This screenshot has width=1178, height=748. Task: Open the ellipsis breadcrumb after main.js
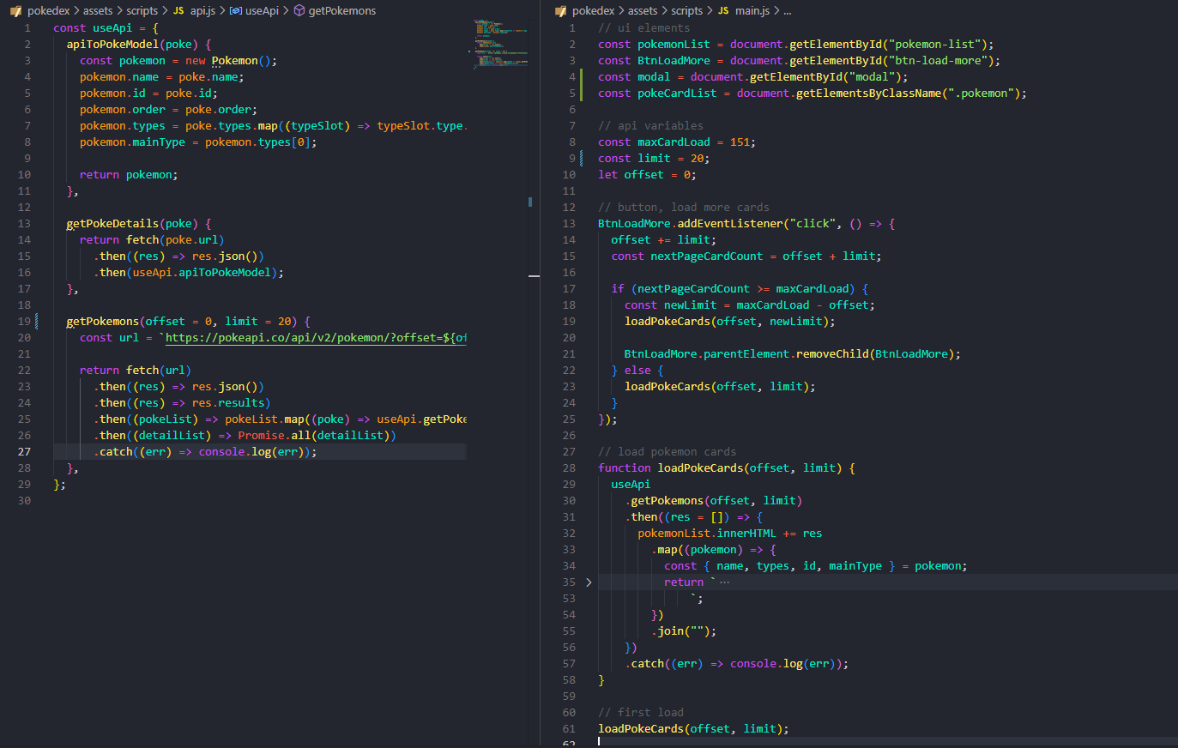(x=788, y=11)
